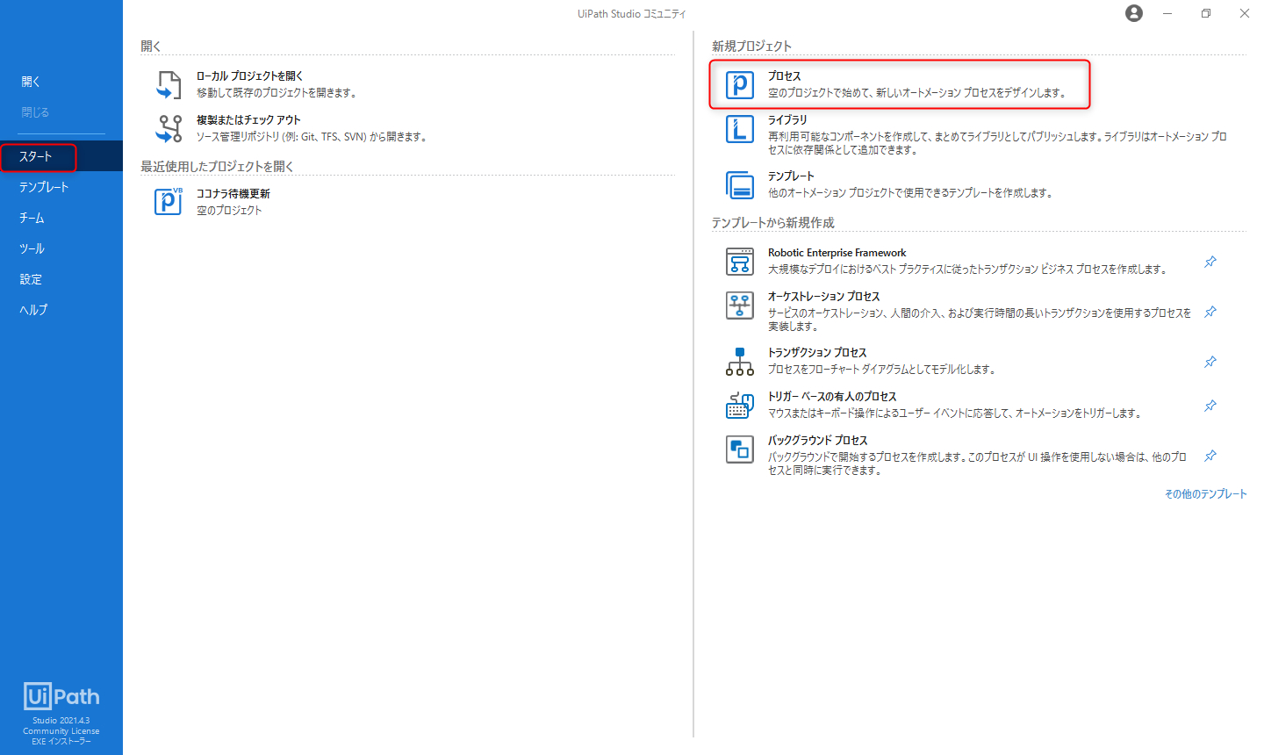Viewport: 1264px width, 755px height.
Task: Create a new ライブラリ via its title
Action: pos(787,120)
